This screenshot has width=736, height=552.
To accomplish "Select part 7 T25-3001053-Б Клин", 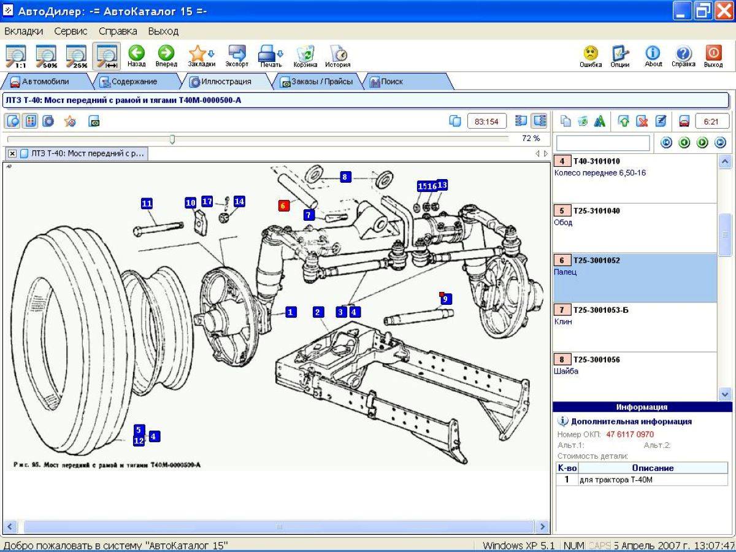I will [635, 327].
